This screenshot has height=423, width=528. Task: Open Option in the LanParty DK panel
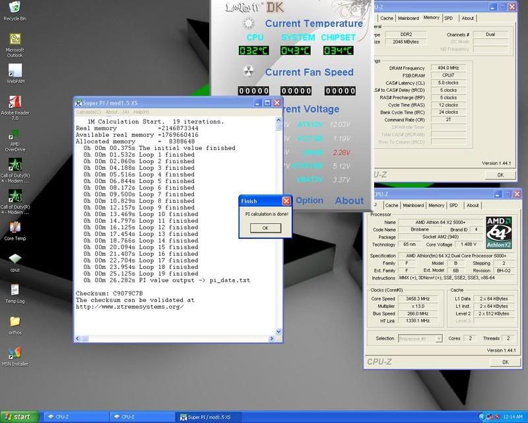tap(310, 200)
